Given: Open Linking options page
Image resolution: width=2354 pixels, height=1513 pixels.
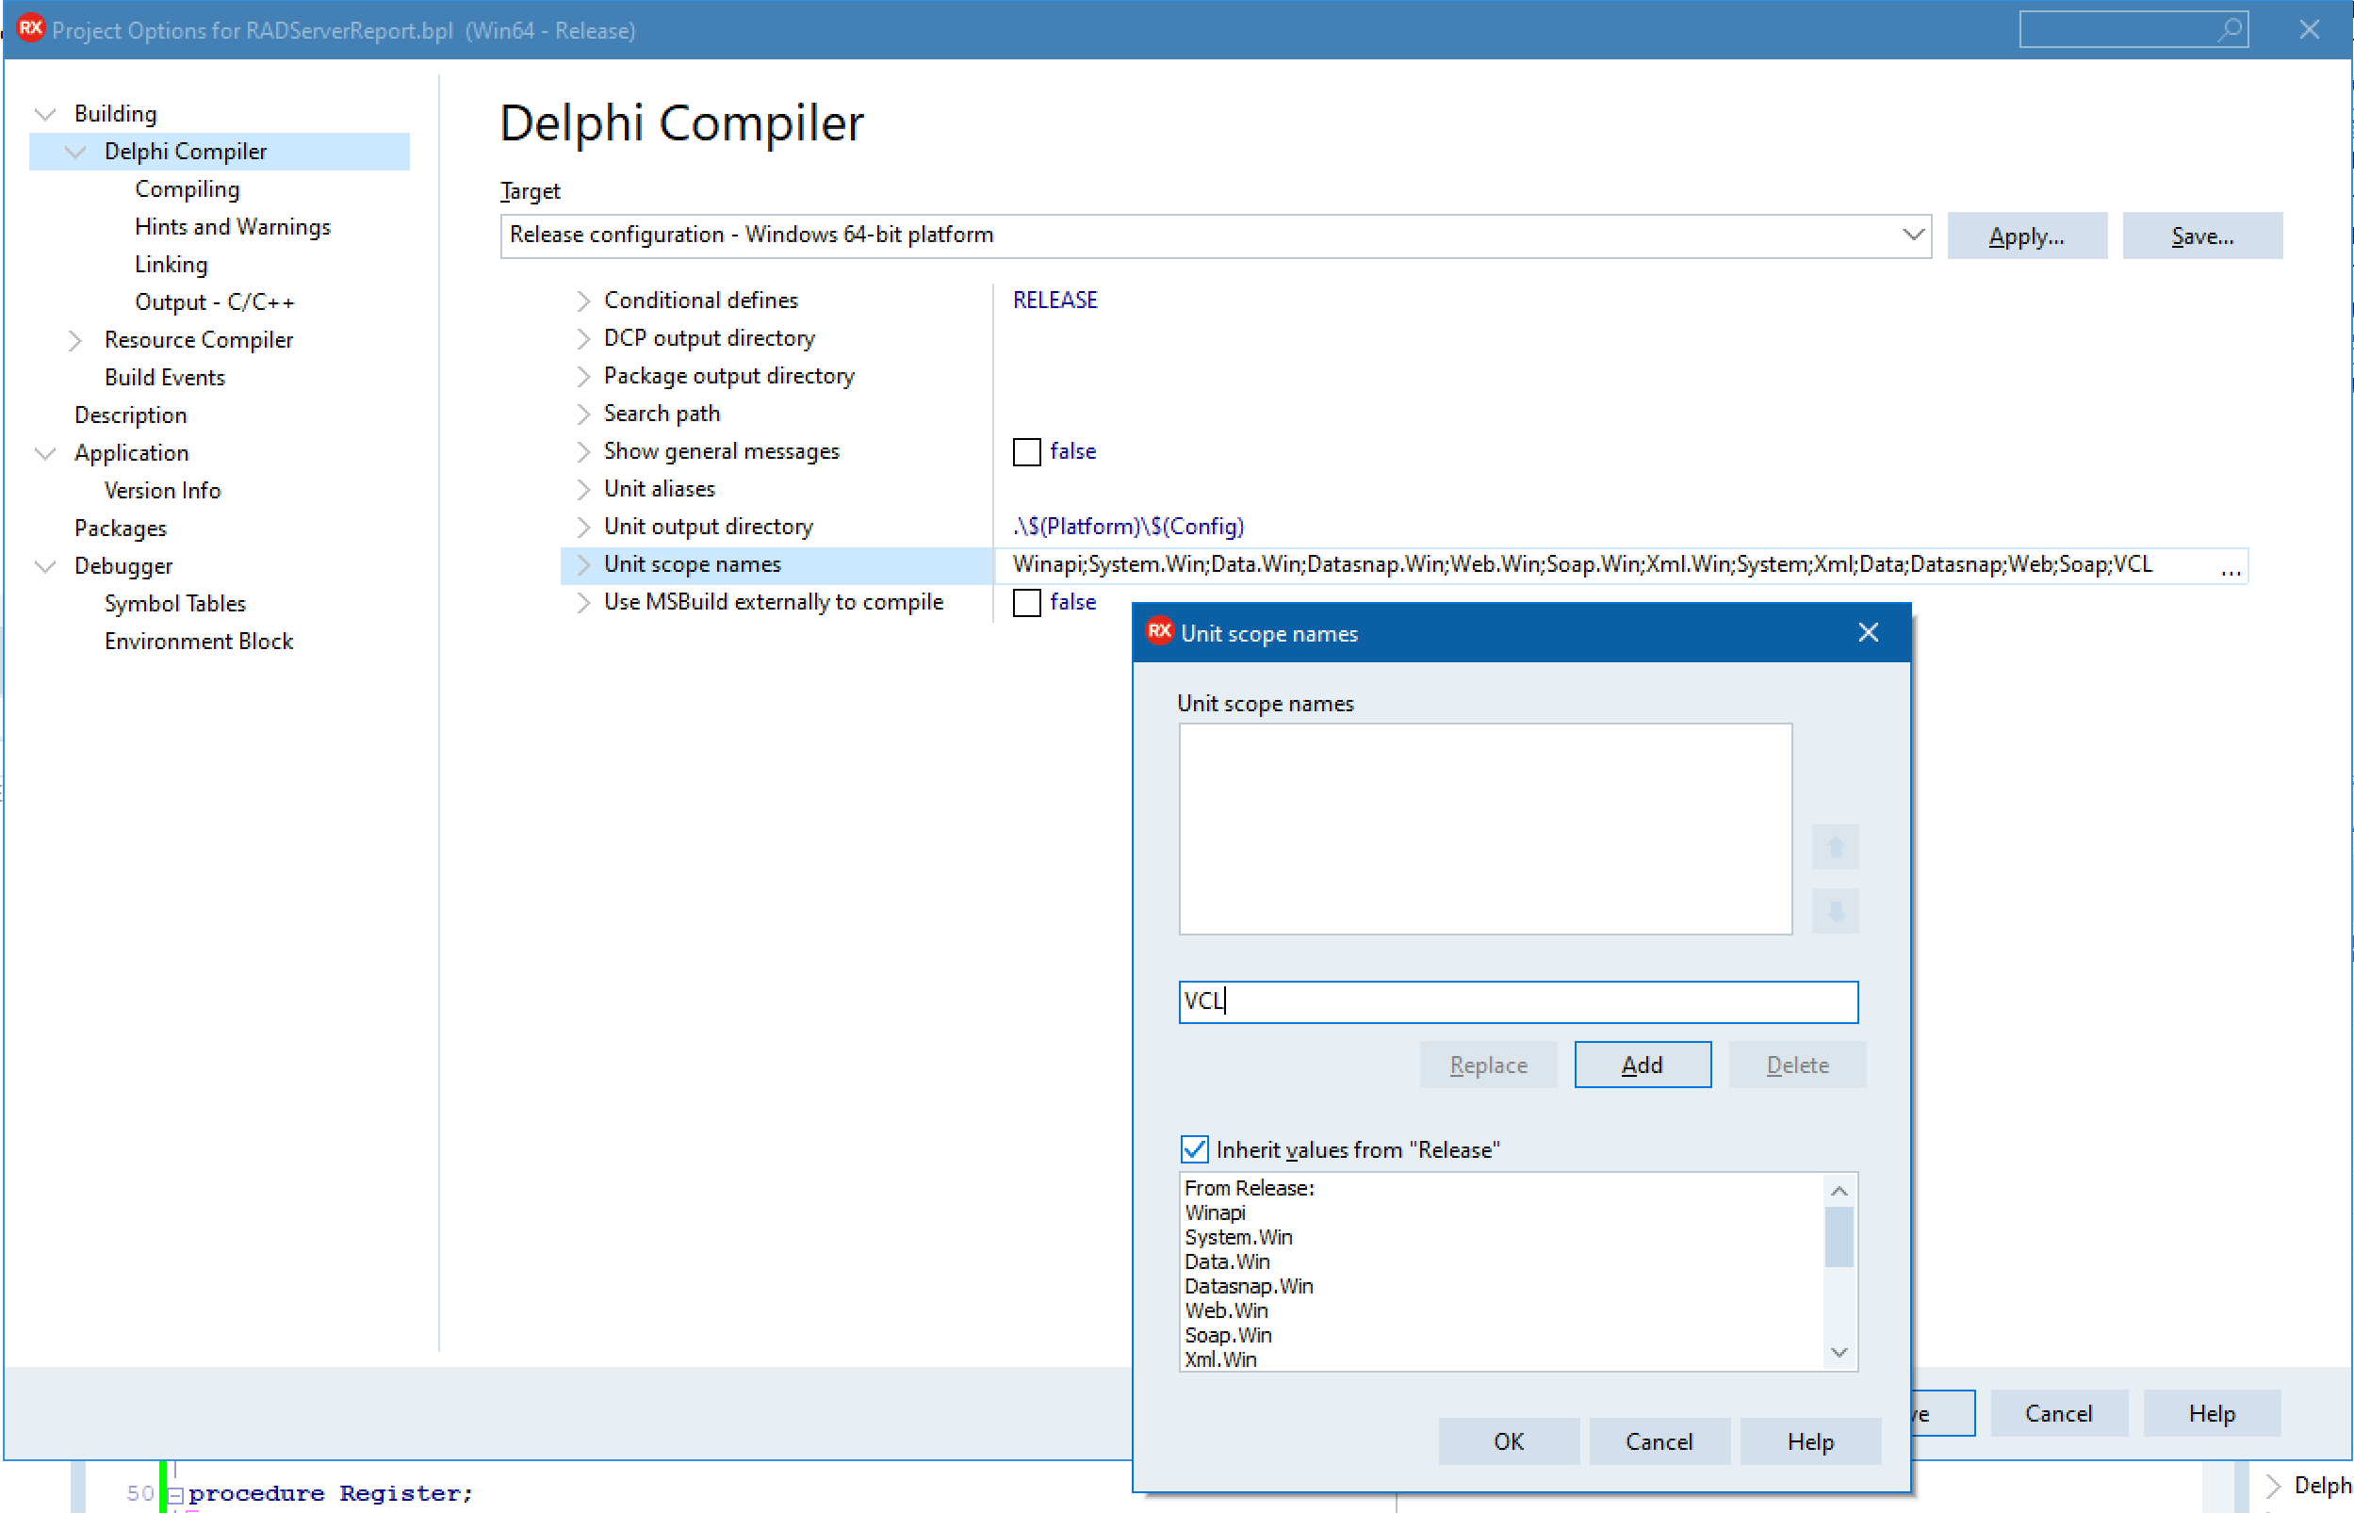Looking at the screenshot, I should 171,265.
